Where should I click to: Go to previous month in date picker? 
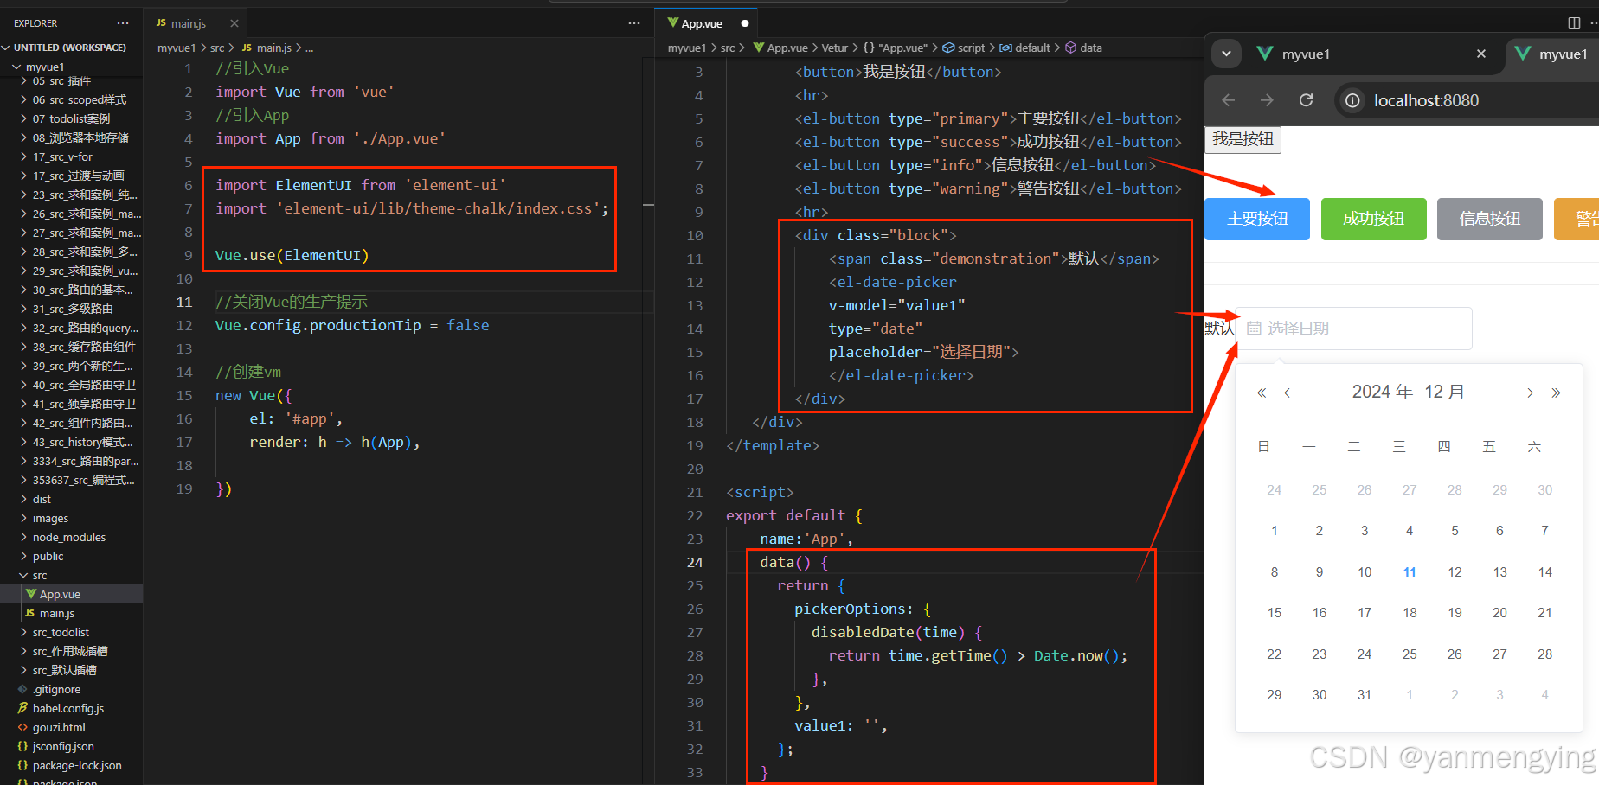tap(1288, 393)
